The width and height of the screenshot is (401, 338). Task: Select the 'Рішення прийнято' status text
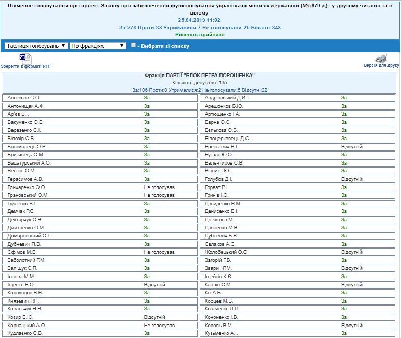click(200, 35)
